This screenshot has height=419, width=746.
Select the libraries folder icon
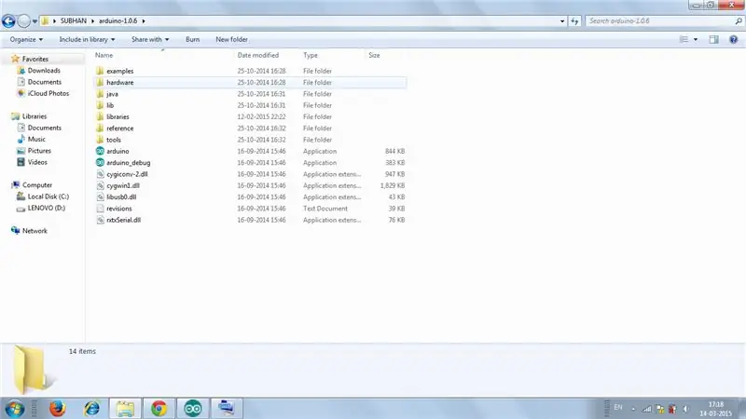100,116
